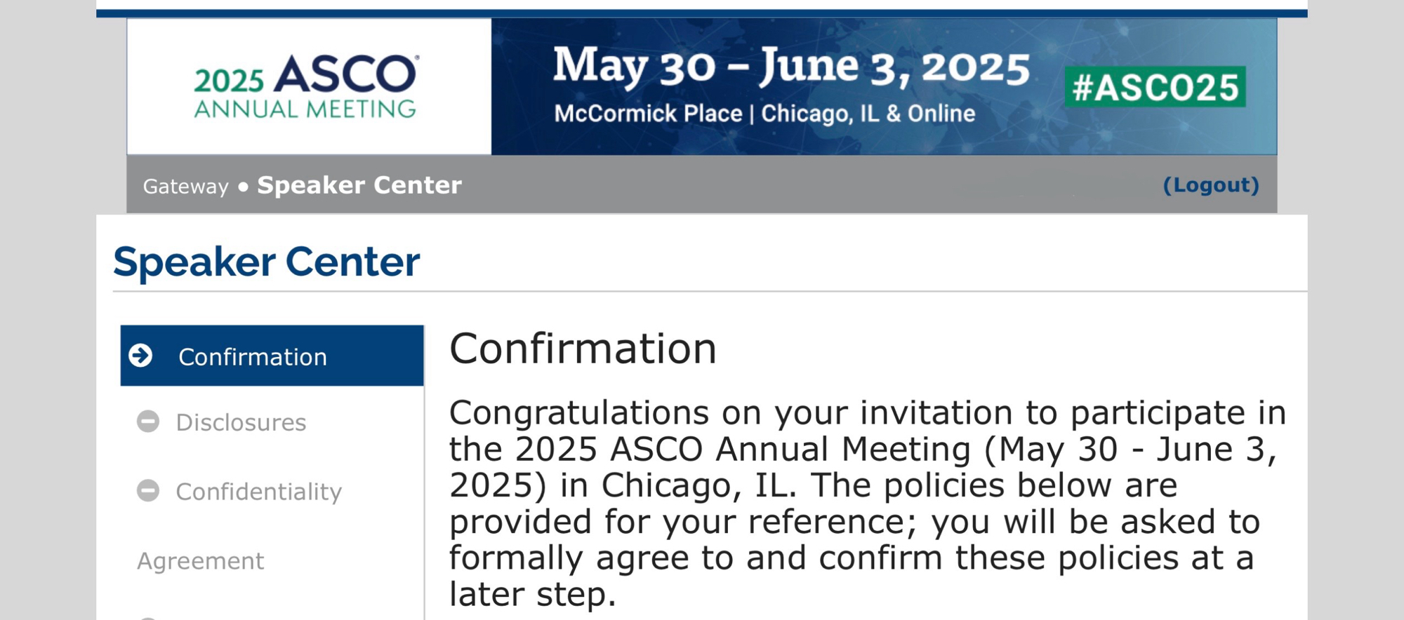Log out using the Logout link
The width and height of the screenshot is (1404, 620).
tap(1211, 185)
